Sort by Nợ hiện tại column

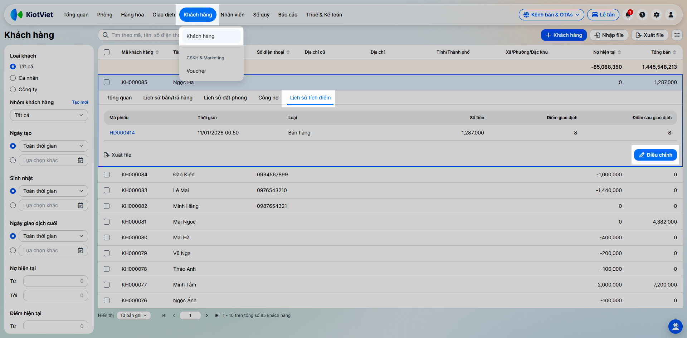click(x=619, y=52)
